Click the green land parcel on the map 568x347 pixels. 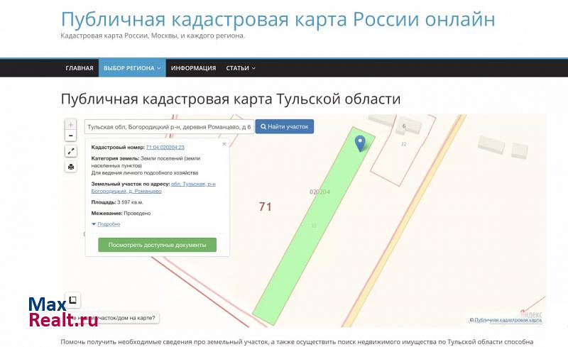(305, 234)
